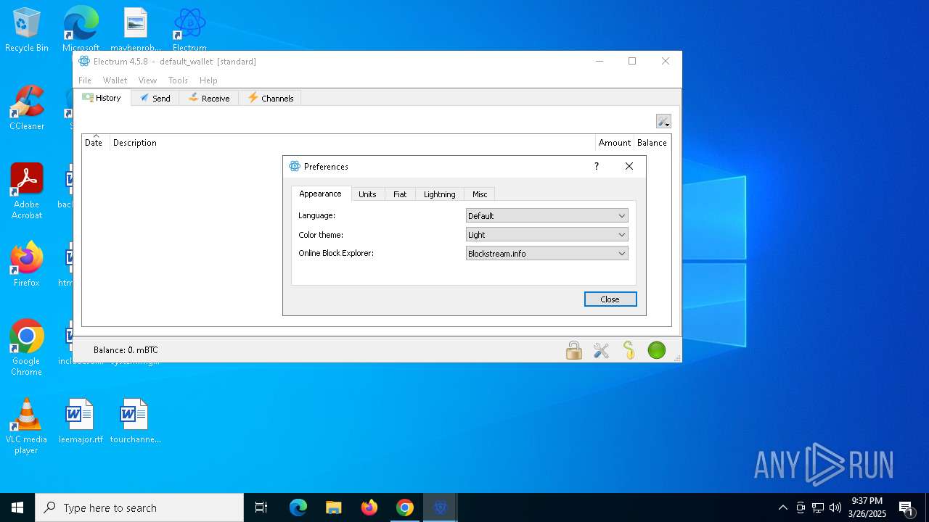The width and height of the screenshot is (929, 522).
Task: Open the VLC media player desktop shortcut
Action: (27, 426)
